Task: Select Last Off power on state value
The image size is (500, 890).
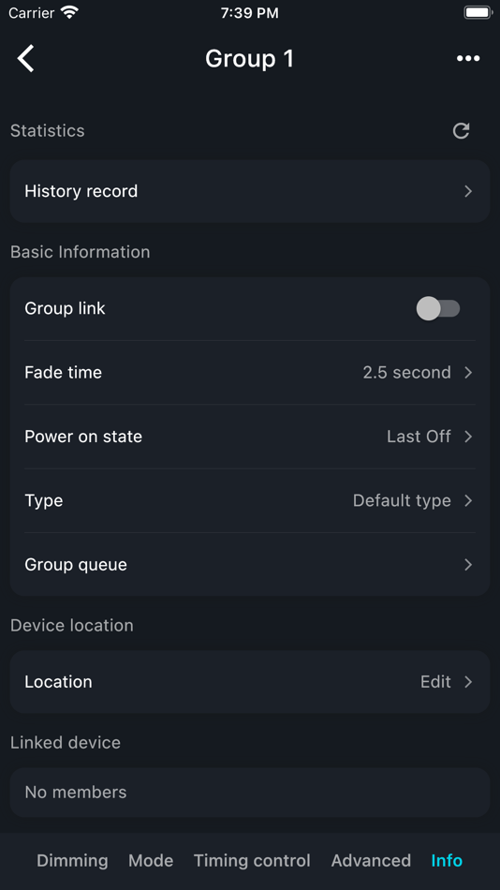Action: pos(419,437)
